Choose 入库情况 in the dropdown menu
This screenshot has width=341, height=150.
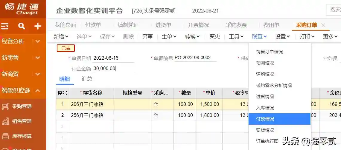[265, 108]
